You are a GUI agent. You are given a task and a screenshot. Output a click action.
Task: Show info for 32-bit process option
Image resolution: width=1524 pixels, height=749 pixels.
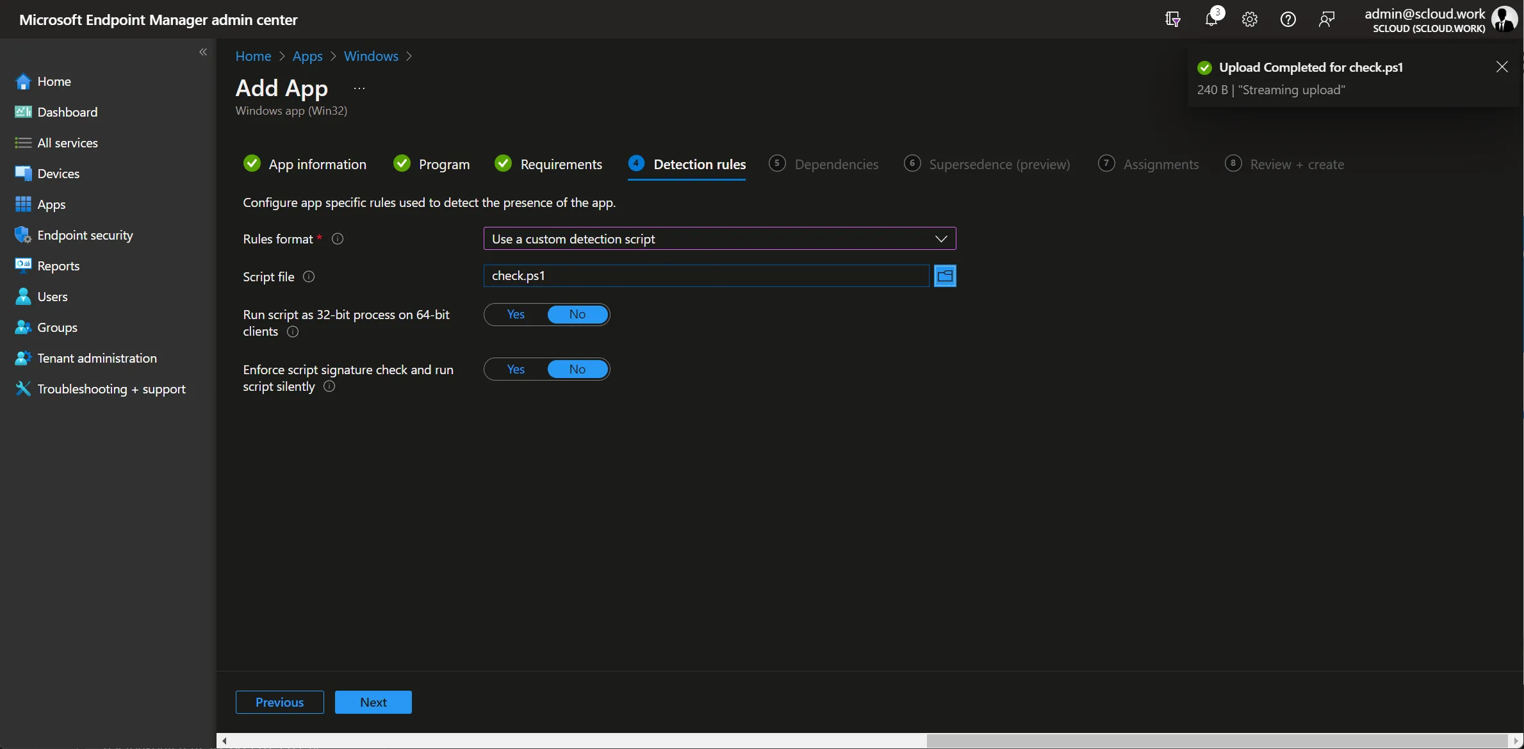pos(293,332)
